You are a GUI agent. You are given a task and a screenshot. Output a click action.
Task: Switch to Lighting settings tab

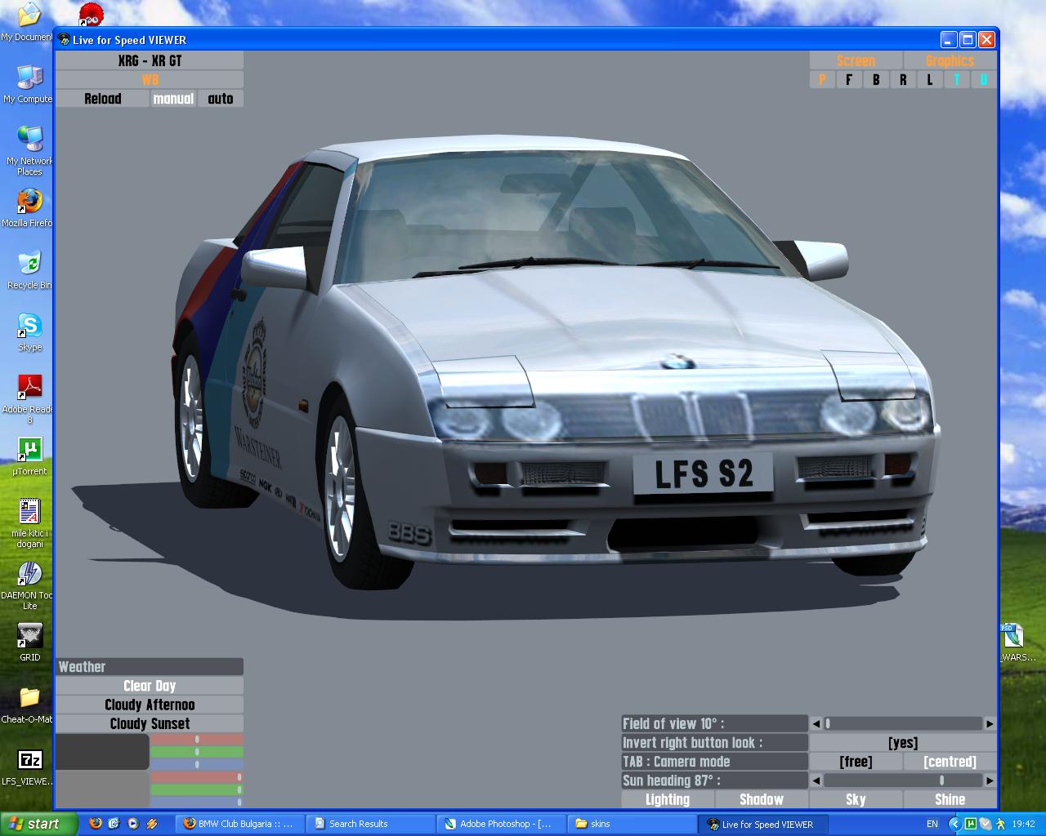(668, 800)
